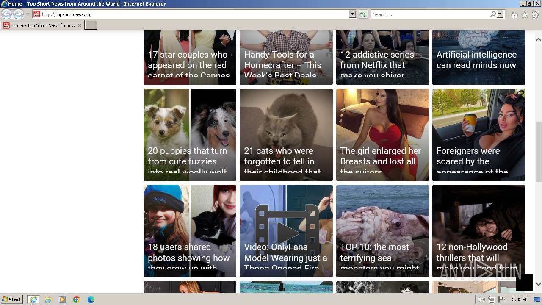Open the Favorites star icon
Screen dimensions: 542x305
click(525, 15)
